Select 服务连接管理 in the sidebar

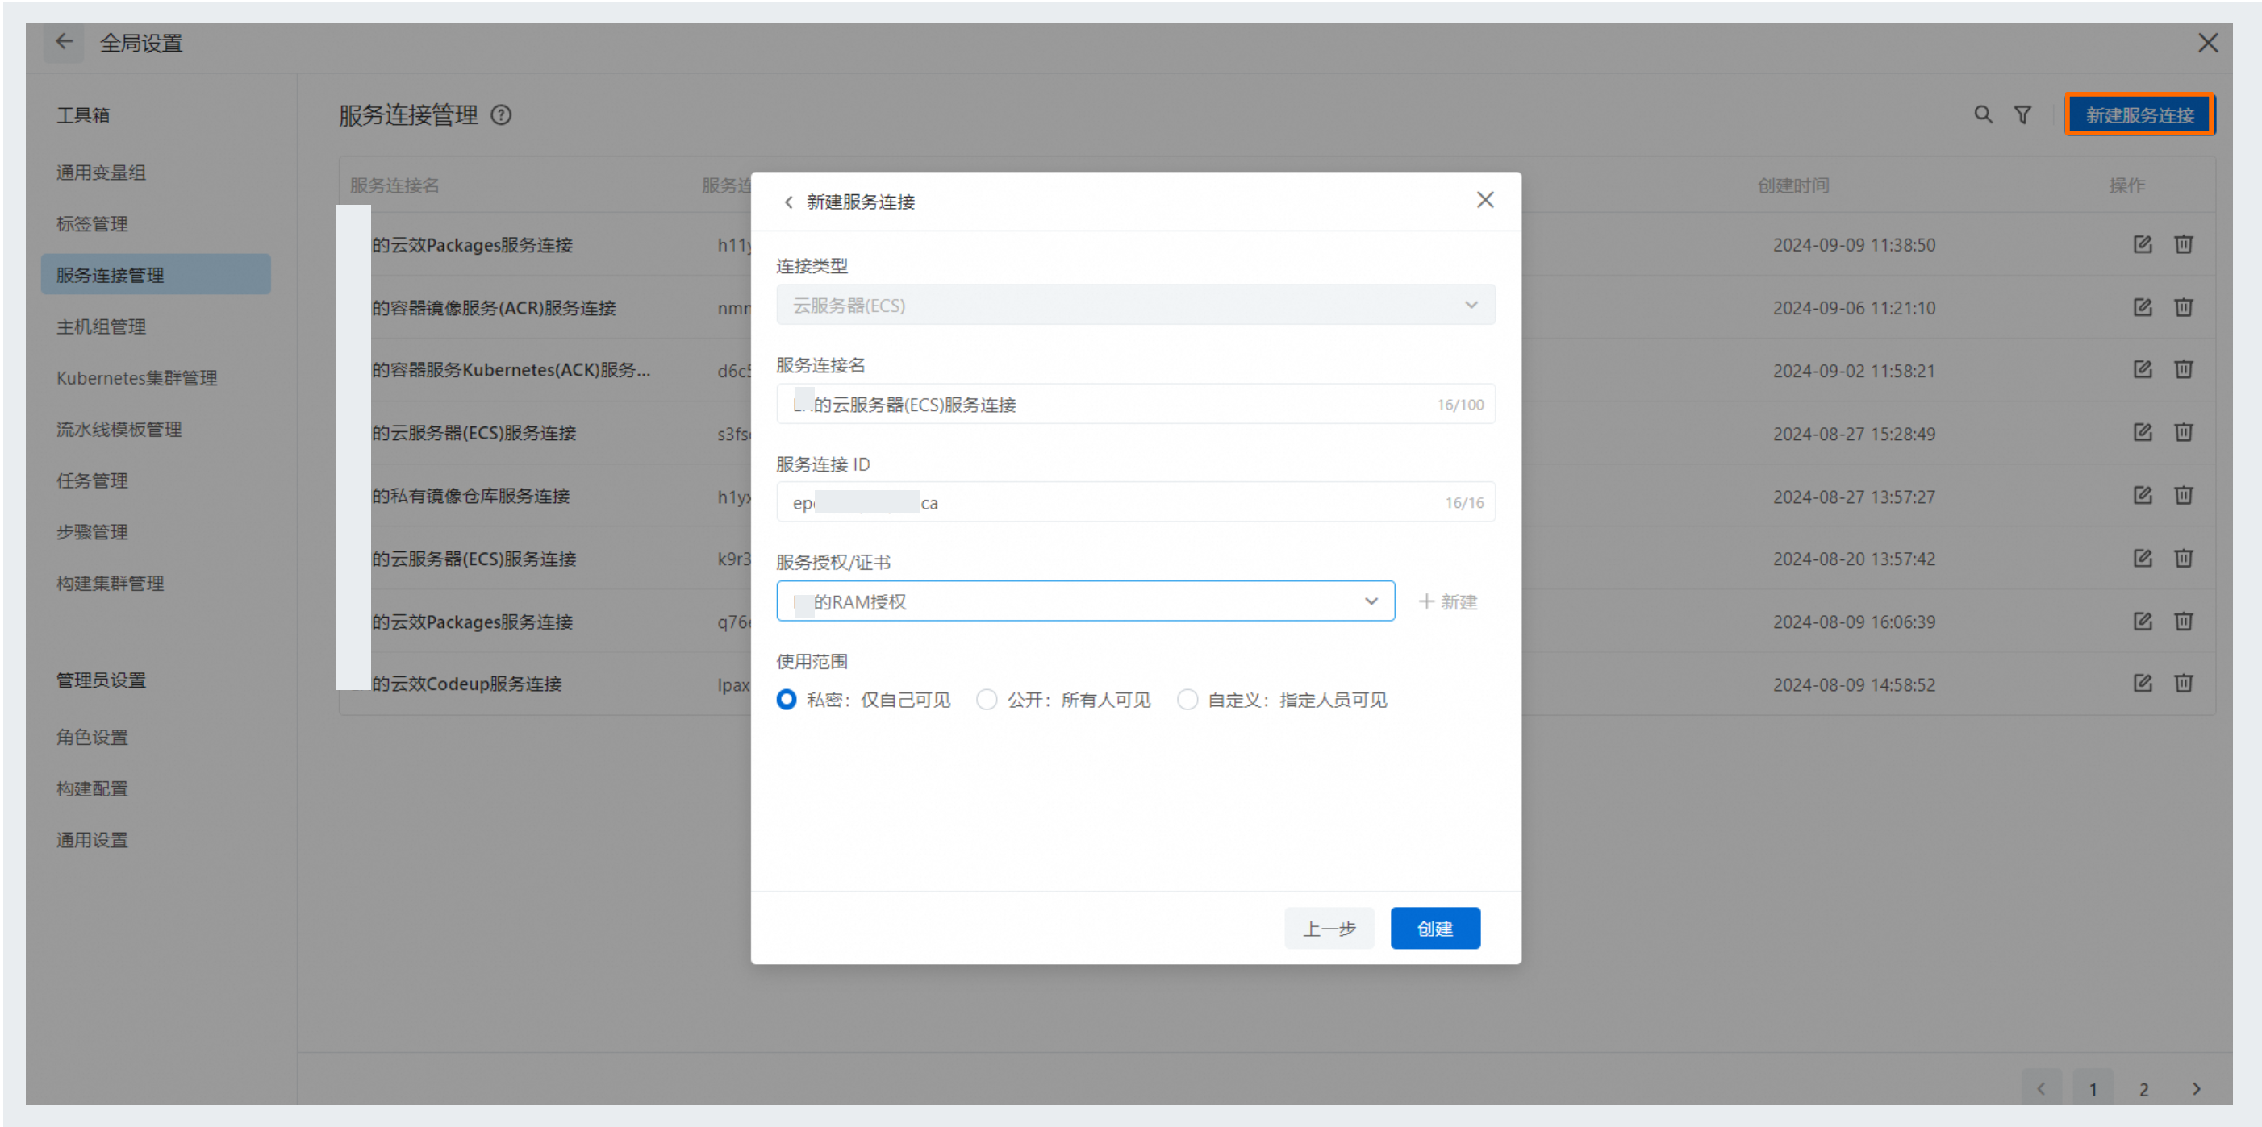pyautogui.click(x=156, y=275)
